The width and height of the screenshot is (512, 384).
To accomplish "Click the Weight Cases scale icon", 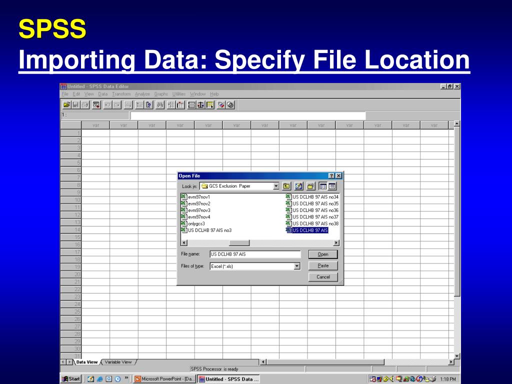I will pyautogui.click(x=201, y=105).
